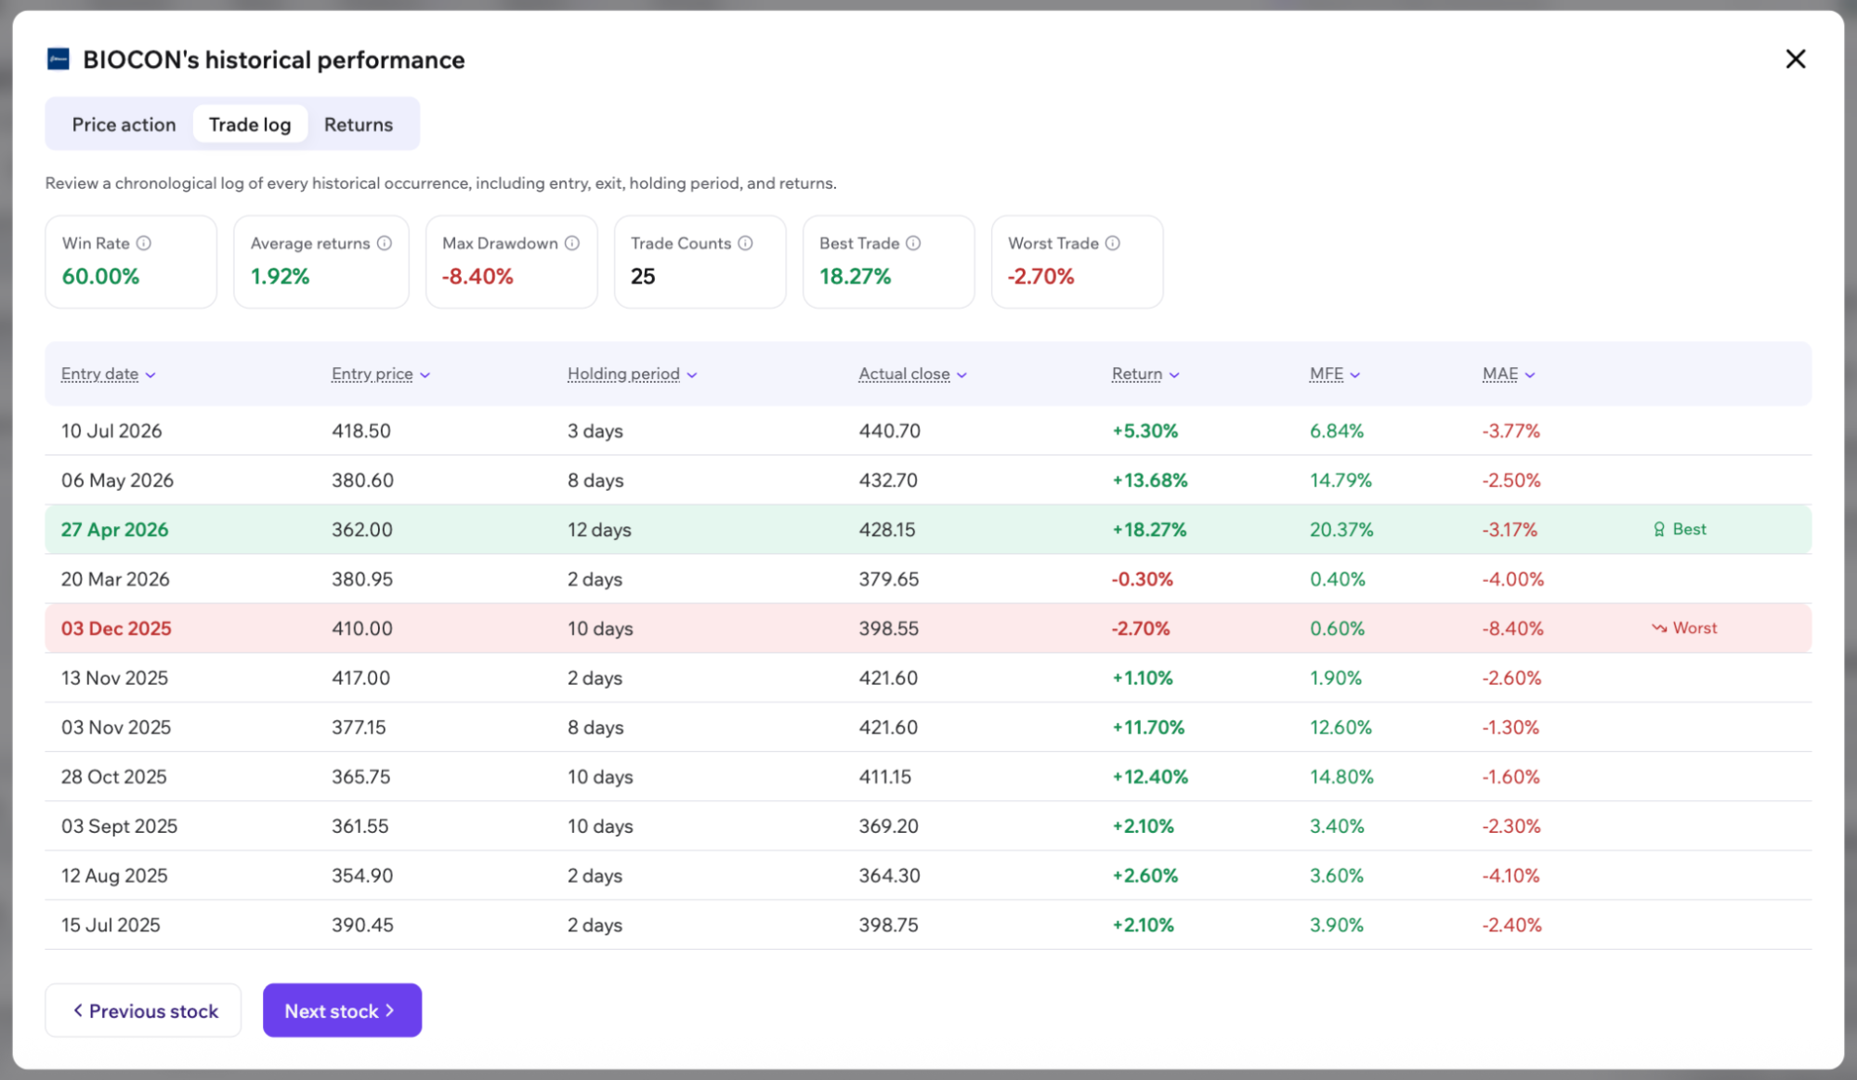Click actual close 440.70
The height and width of the screenshot is (1080, 1857).
tap(889, 431)
